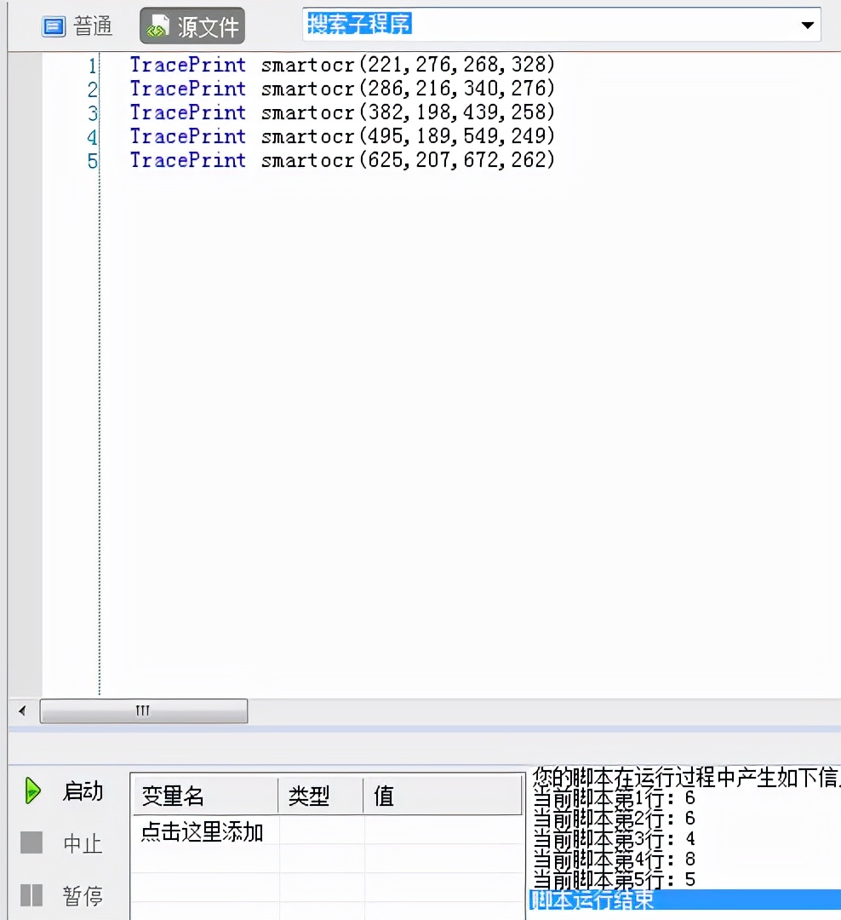Switch to the 普通 view tab
841x920 pixels.
77,26
